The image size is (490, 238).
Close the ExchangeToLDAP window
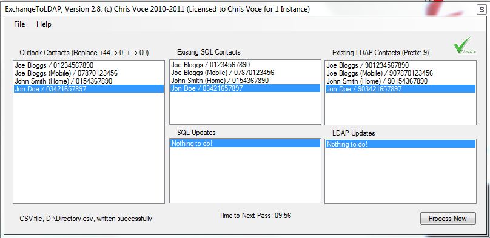click(x=482, y=10)
